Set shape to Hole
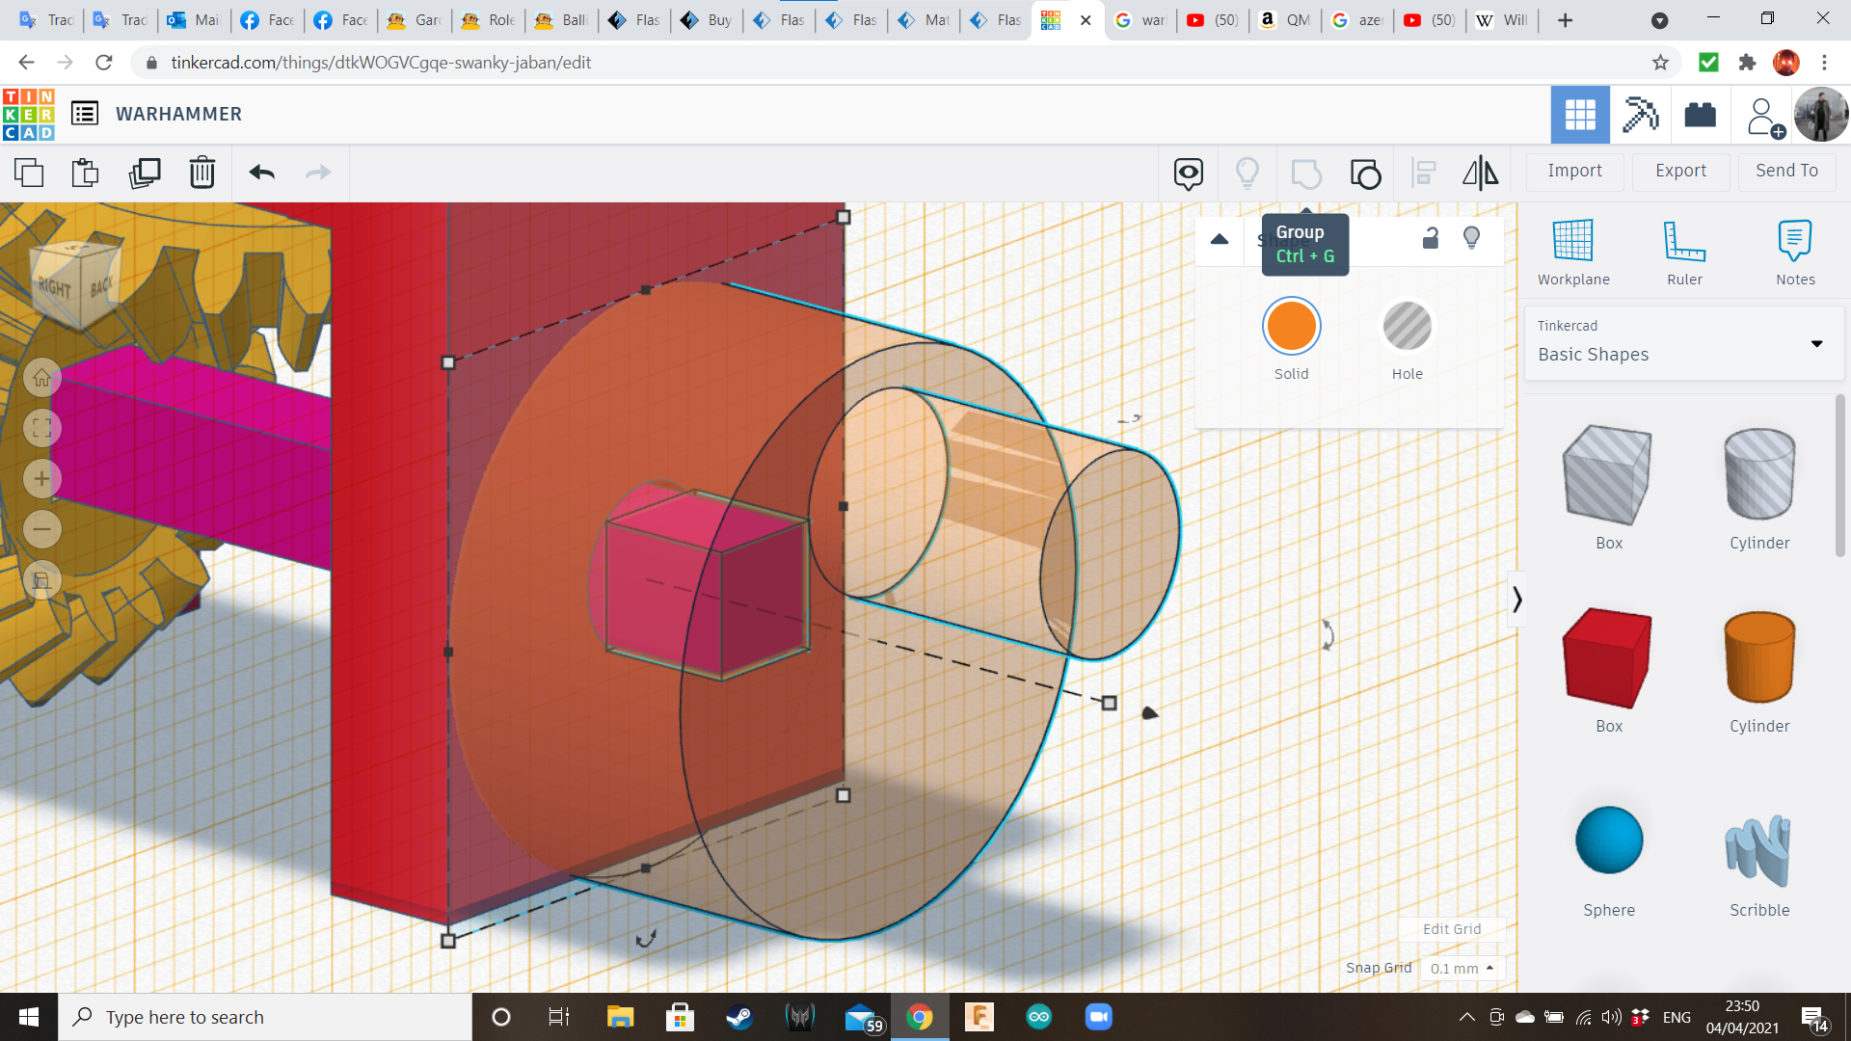Screen dimensions: 1851x1041 (1407, 327)
